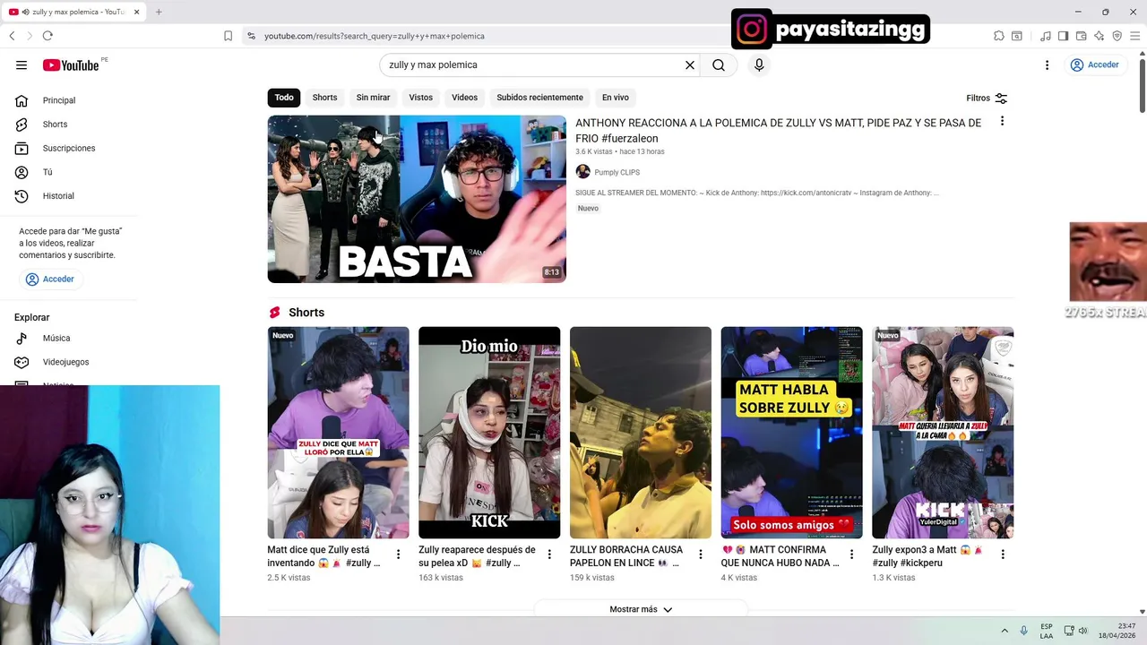Screen dimensions: 1147x645
Task: Open the Zully borracha short thumbnail
Action: coord(641,433)
